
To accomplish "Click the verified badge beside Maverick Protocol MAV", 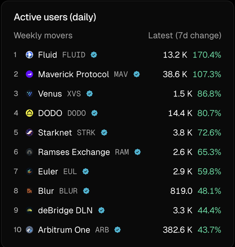I will (136, 74).
